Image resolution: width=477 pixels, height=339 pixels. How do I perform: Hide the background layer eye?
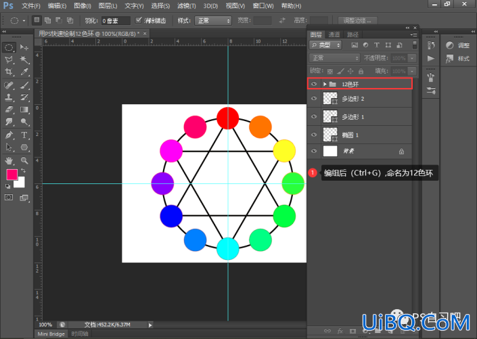[x=314, y=151]
